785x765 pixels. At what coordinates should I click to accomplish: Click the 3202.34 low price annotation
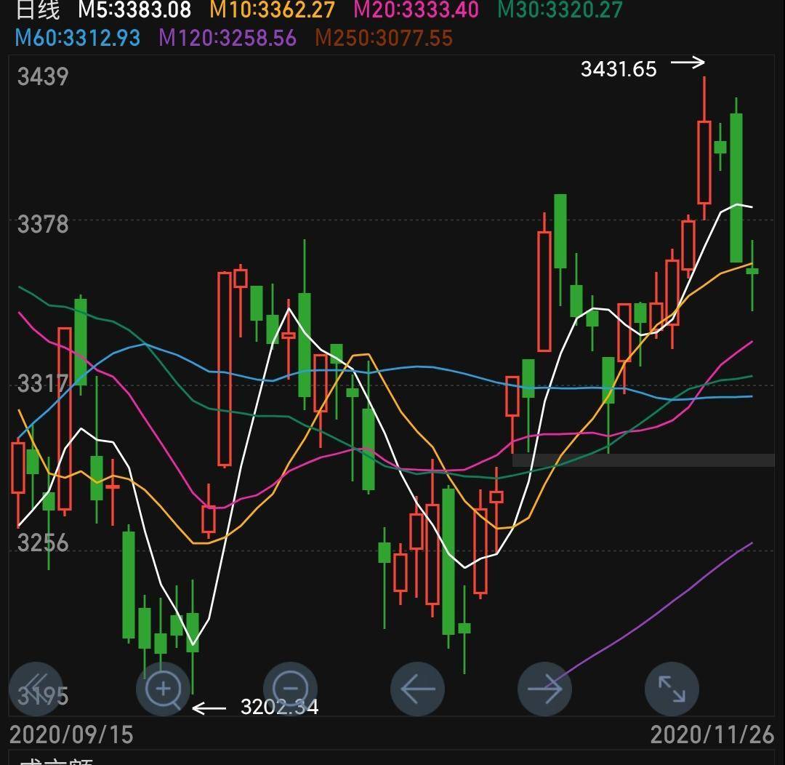click(x=279, y=707)
